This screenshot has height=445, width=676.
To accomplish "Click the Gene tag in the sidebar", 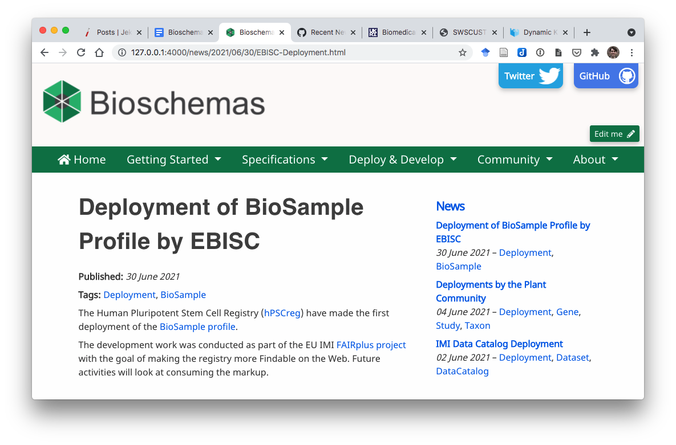I will click(x=568, y=312).
